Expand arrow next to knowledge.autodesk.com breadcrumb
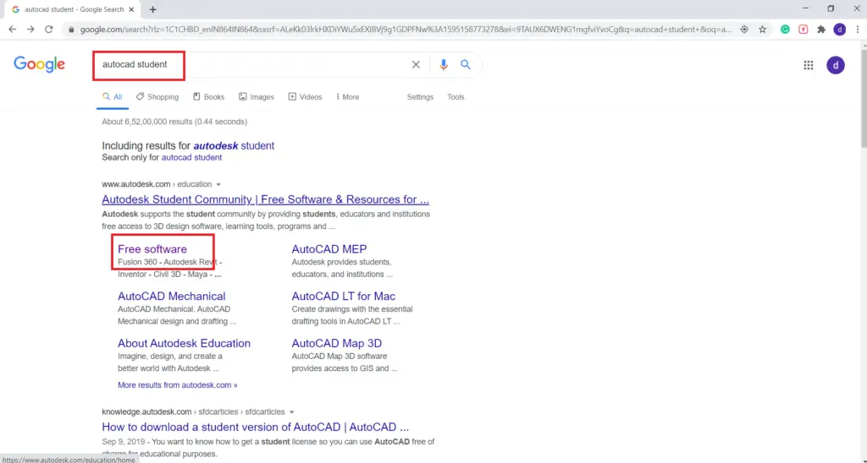The width and height of the screenshot is (867, 463). 292,412
